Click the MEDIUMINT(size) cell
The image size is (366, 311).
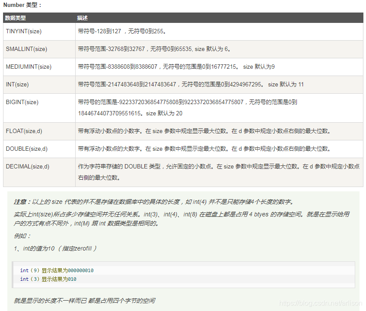(x=39, y=67)
